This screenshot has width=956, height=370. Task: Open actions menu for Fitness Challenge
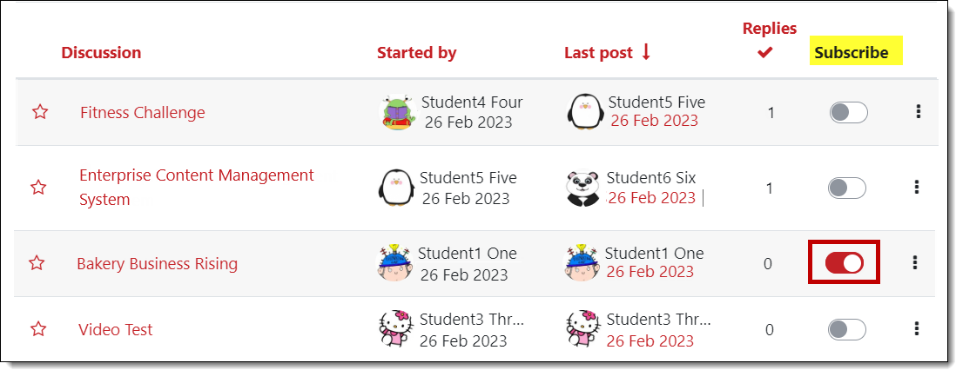pos(918,112)
